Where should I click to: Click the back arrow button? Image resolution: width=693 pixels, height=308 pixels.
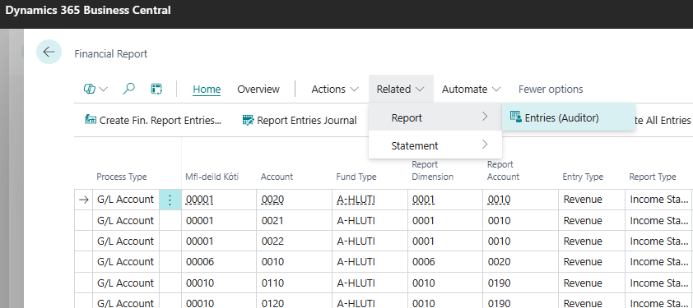(49, 52)
